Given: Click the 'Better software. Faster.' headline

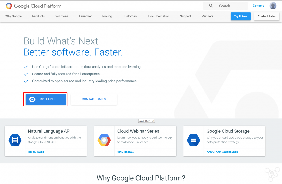Looking at the screenshot, I should coord(73,52).
